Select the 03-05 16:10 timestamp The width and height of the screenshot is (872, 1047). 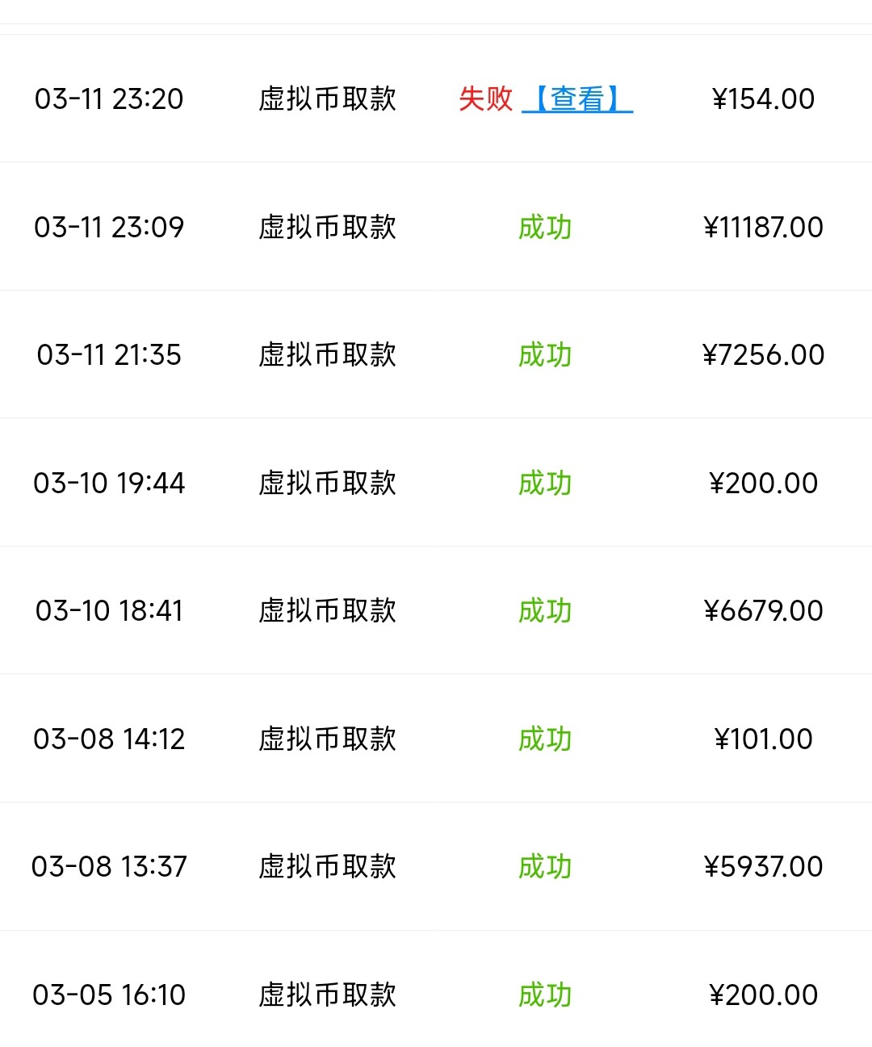[109, 995]
